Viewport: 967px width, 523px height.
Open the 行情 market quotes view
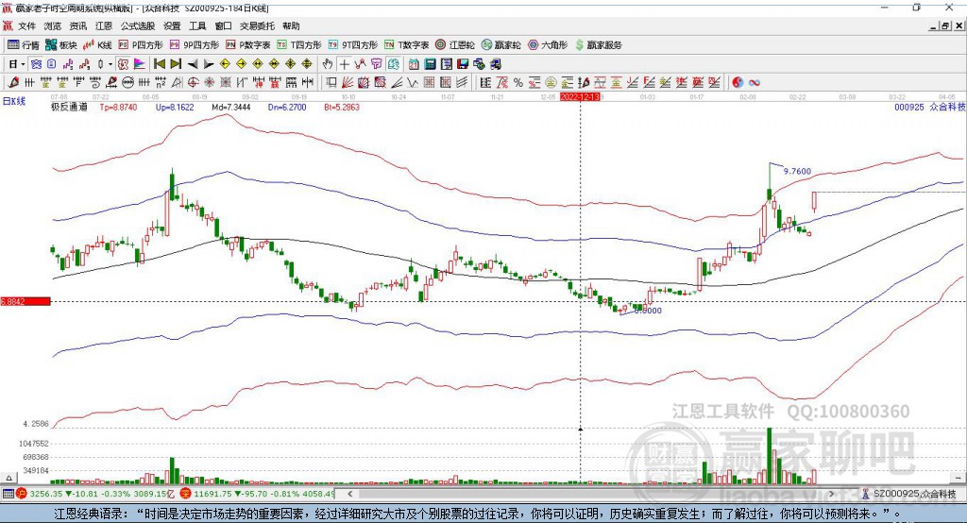coord(24,45)
